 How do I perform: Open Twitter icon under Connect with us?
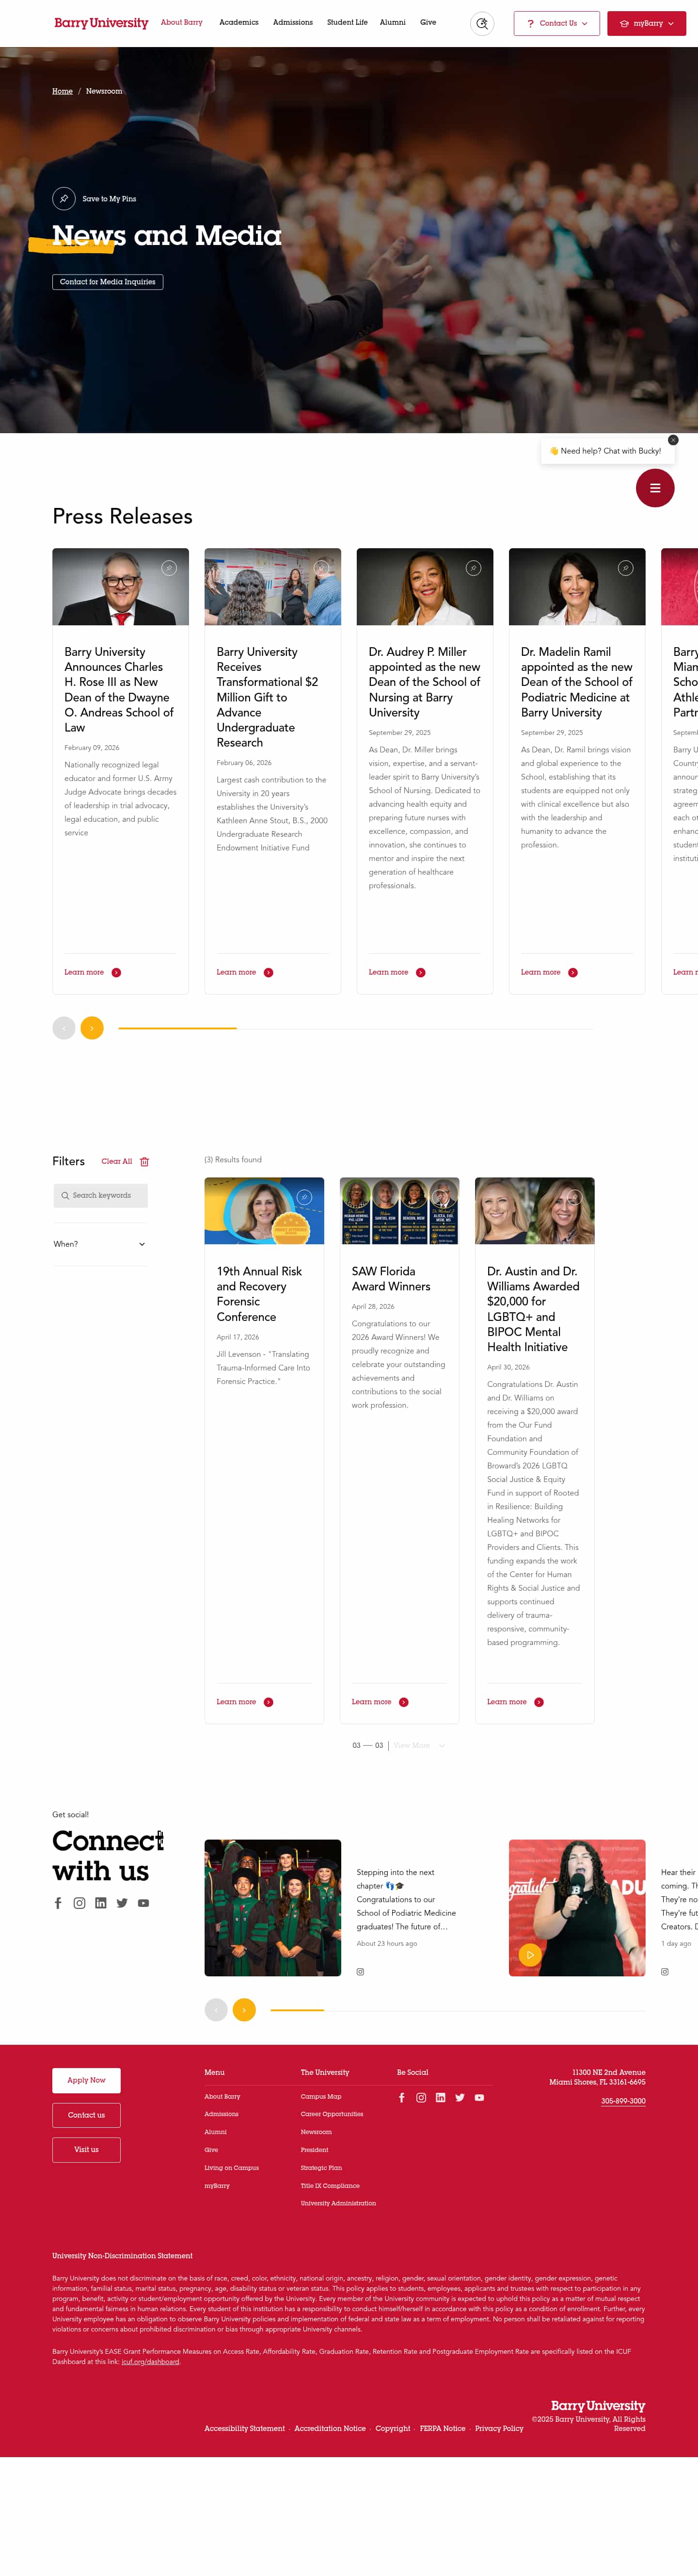click(x=122, y=1903)
